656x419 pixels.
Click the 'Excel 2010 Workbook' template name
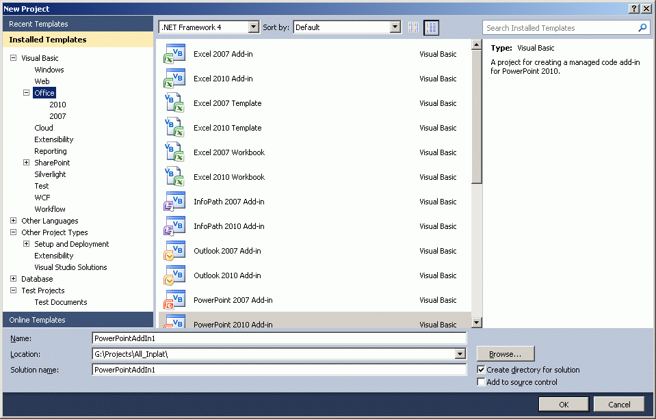[x=229, y=177]
